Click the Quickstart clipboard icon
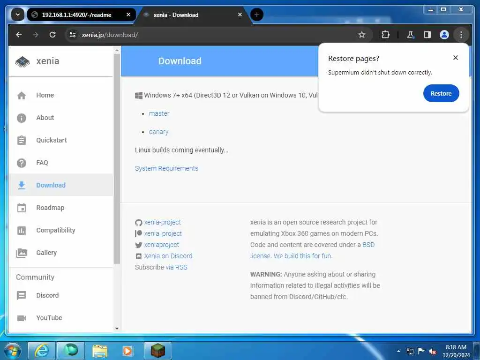Image resolution: width=480 pixels, height=360 pixels. pyautogui.click(x=22, y=140)
